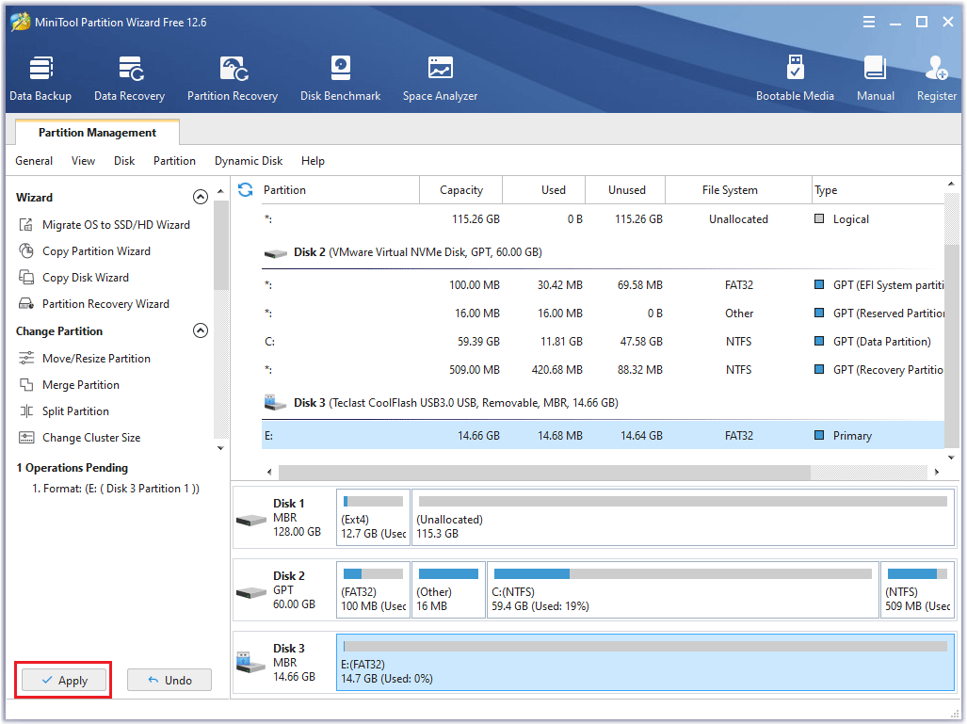Undo the pending format operation
Screen dimensions: 967x724
coord(169,680)
